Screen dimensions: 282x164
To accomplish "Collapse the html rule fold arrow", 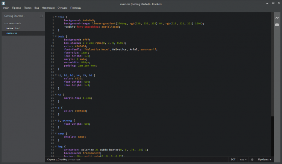I will [56, 17].
